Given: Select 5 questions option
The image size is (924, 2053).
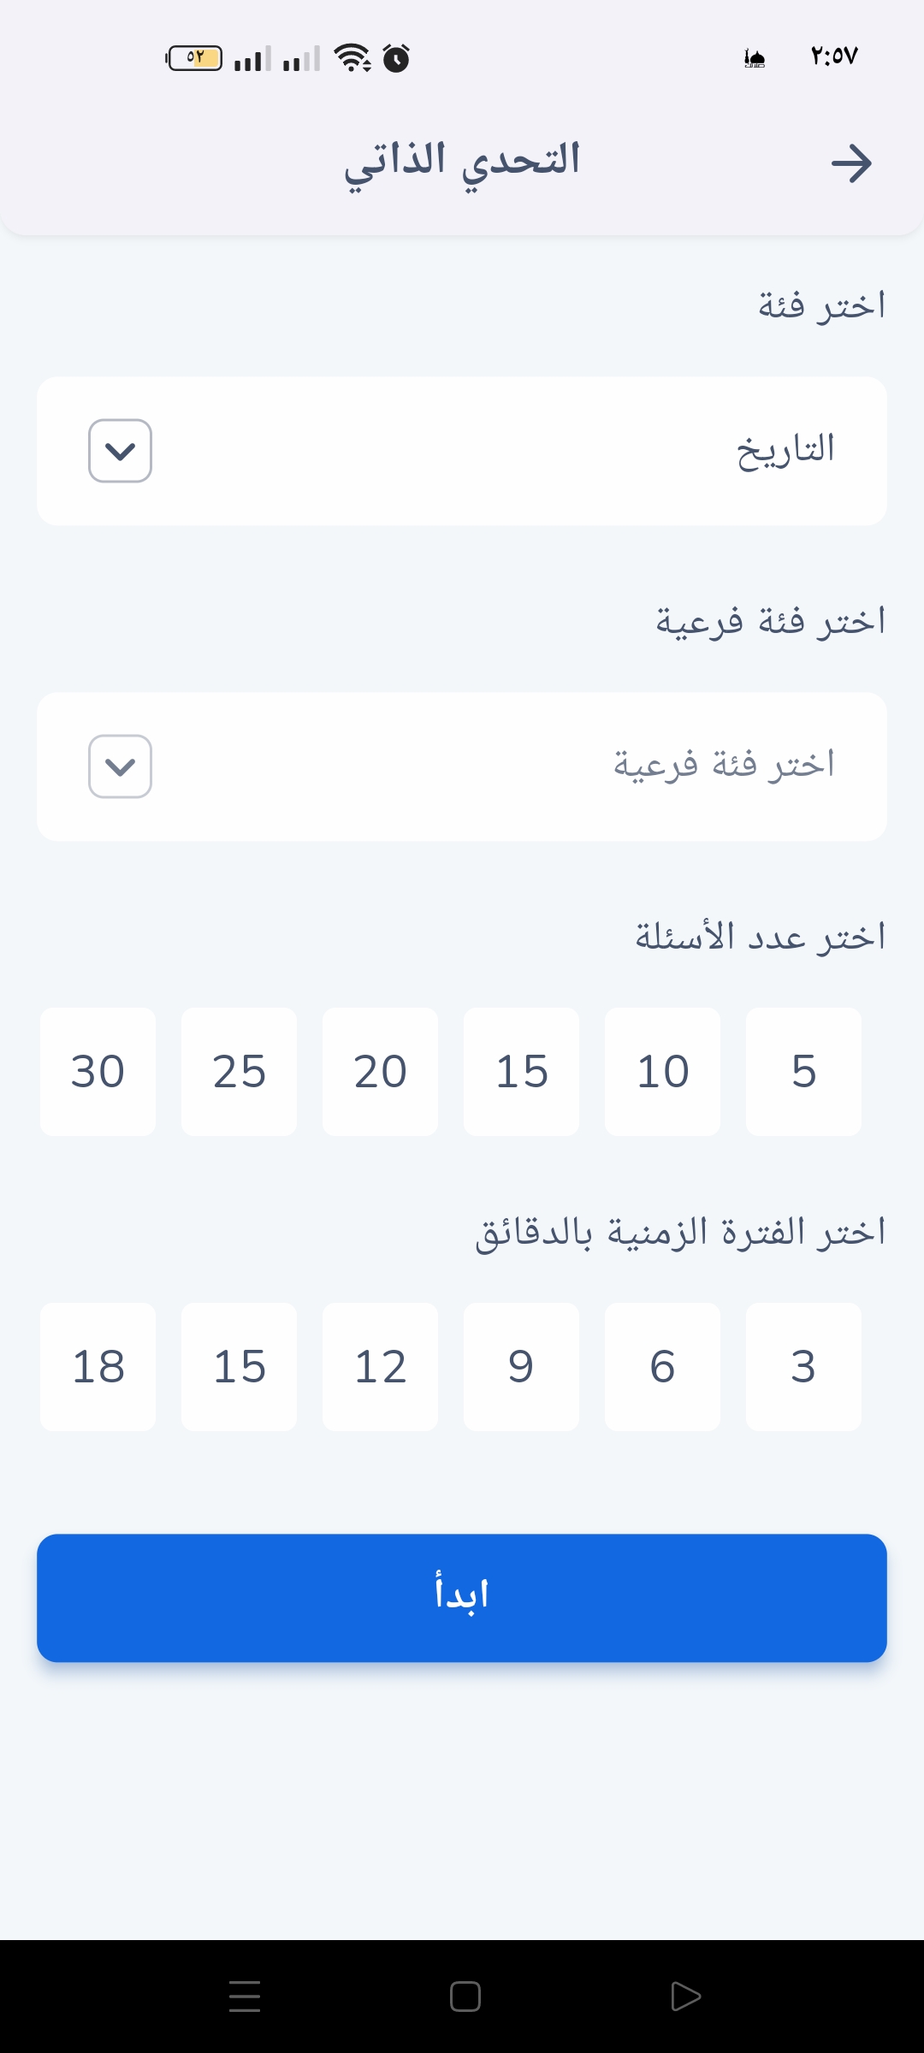Looking at the screenshot, I should [803, 1071].
